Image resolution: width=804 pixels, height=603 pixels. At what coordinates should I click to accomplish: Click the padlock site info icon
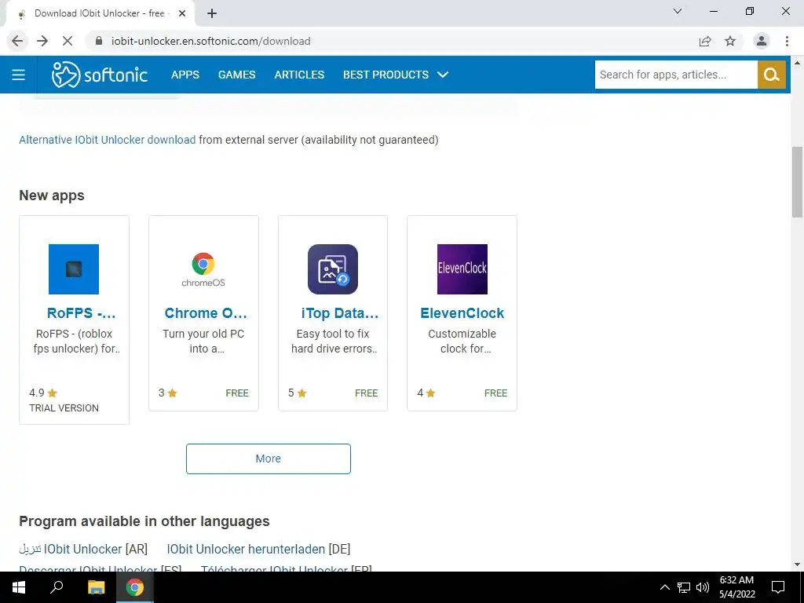click(x=99, y=41)
